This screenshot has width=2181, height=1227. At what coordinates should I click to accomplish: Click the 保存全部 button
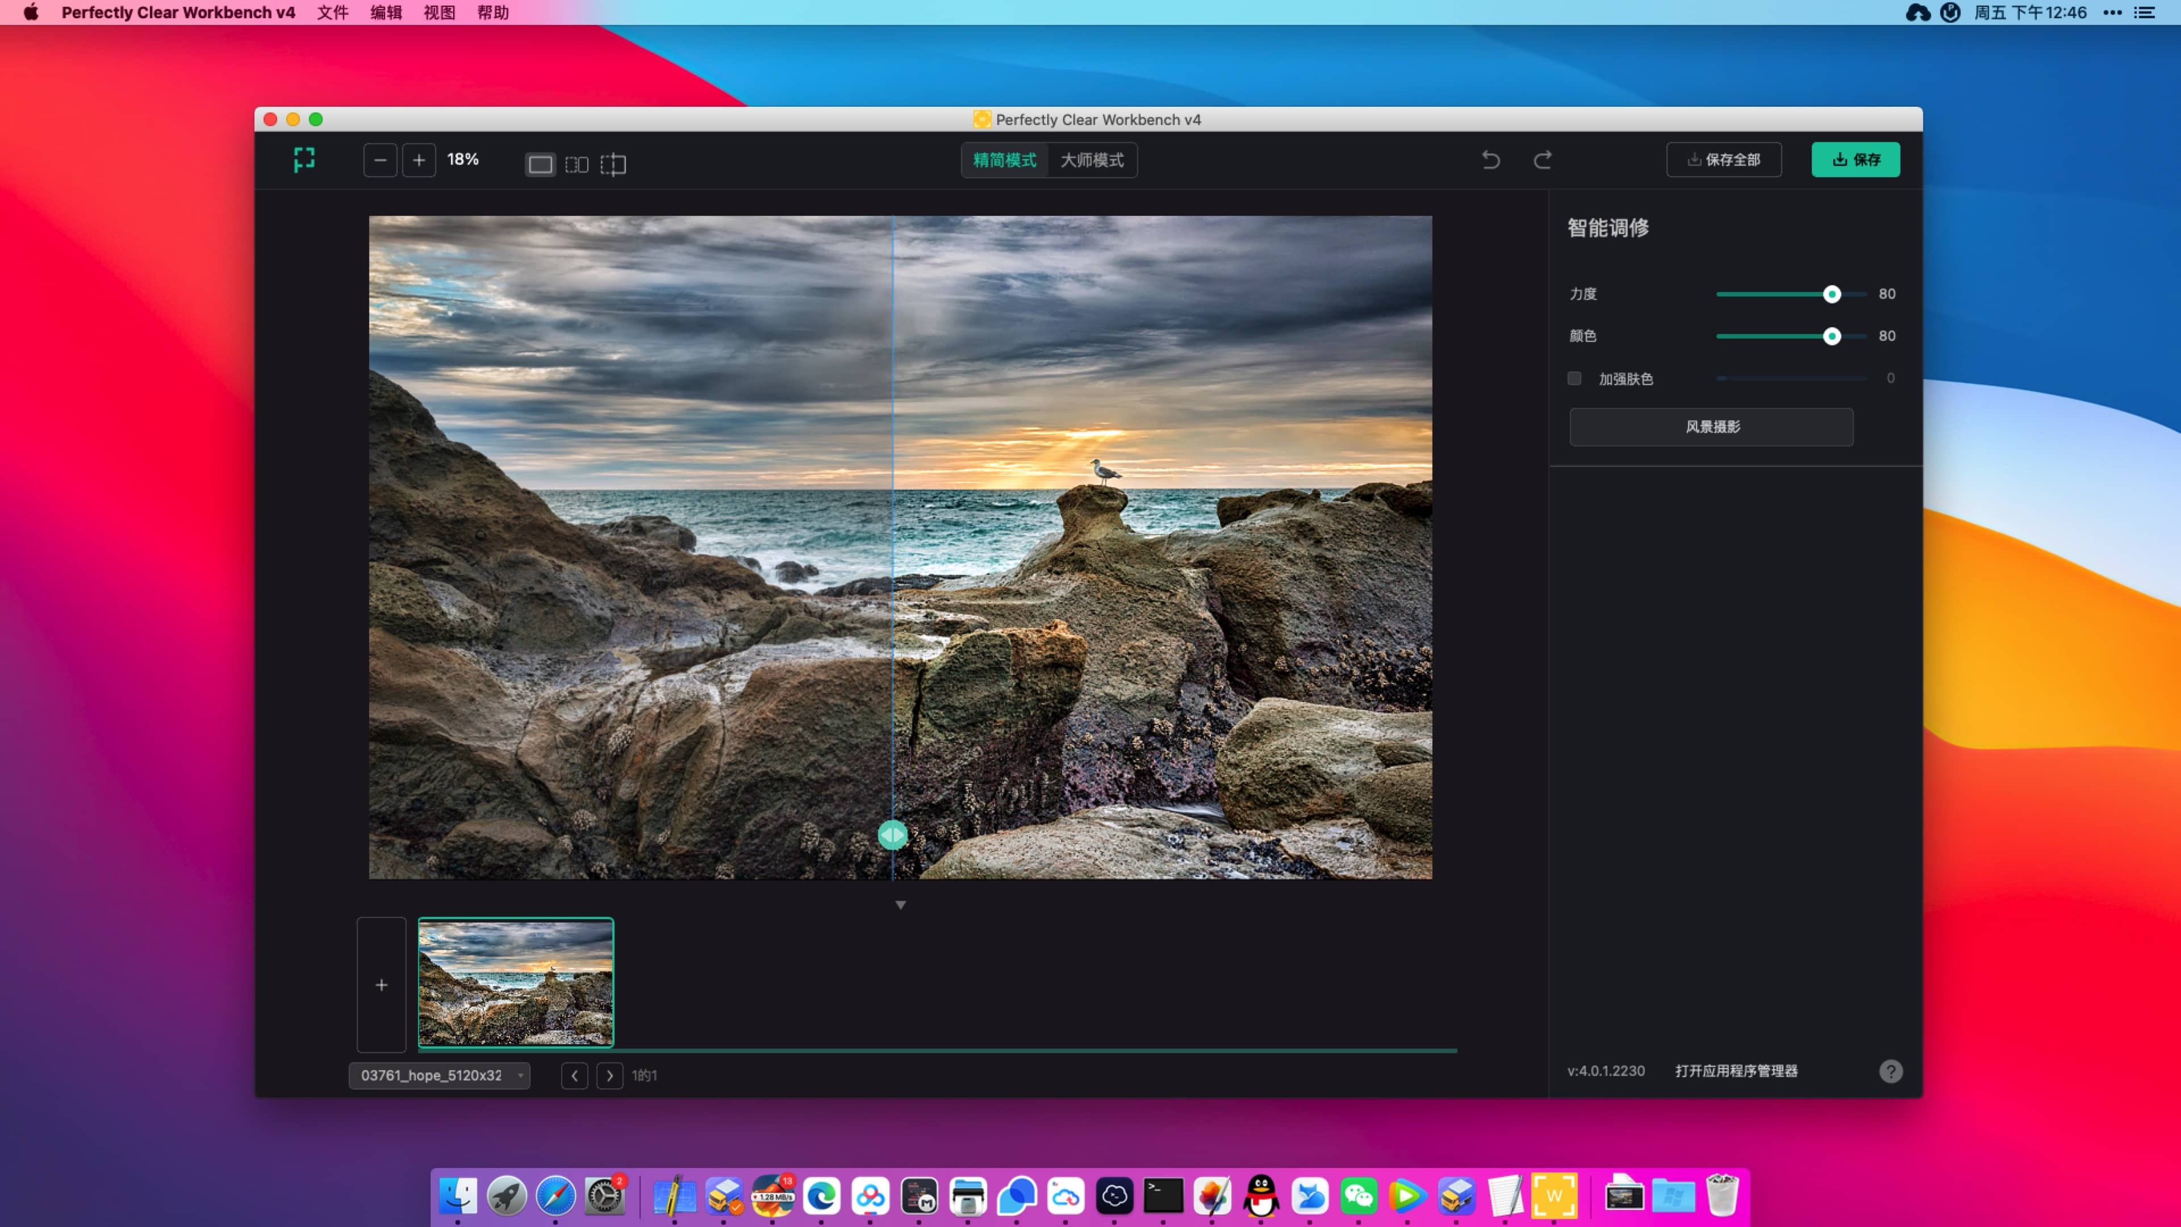[1724, 160]
